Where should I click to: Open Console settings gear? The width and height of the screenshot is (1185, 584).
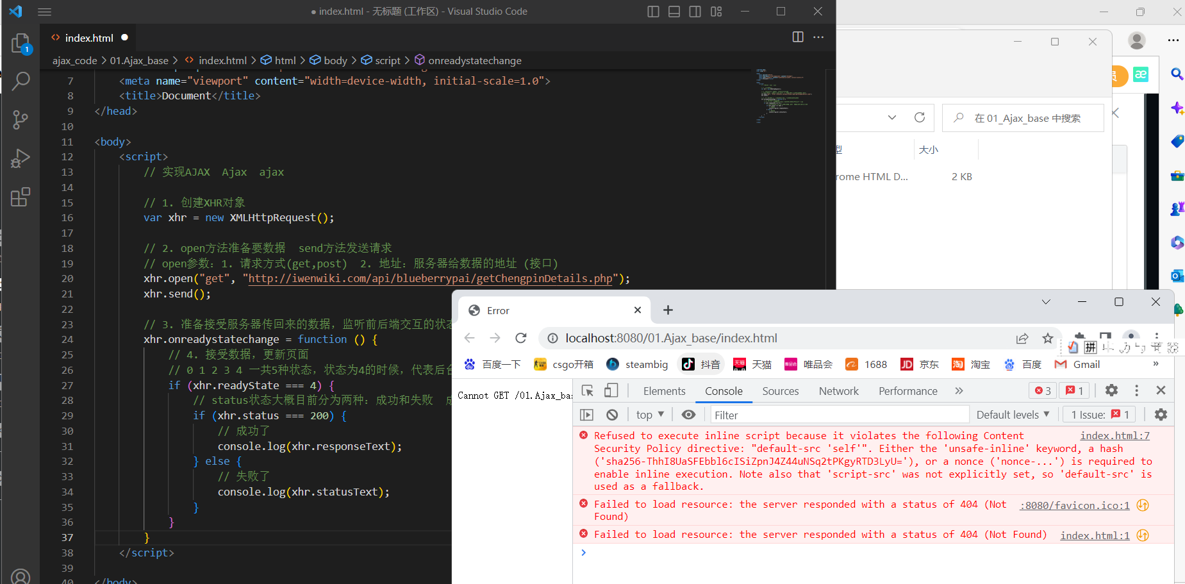[x=1161, y=415]
